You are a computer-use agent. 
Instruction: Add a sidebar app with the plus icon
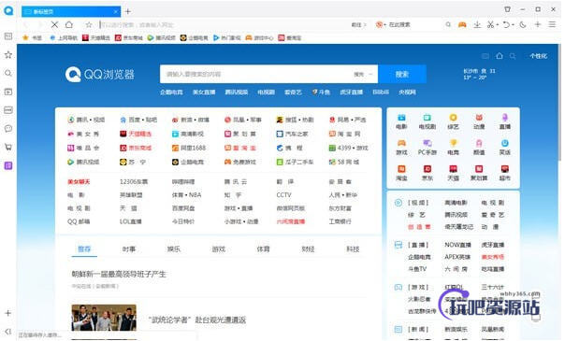7,313
